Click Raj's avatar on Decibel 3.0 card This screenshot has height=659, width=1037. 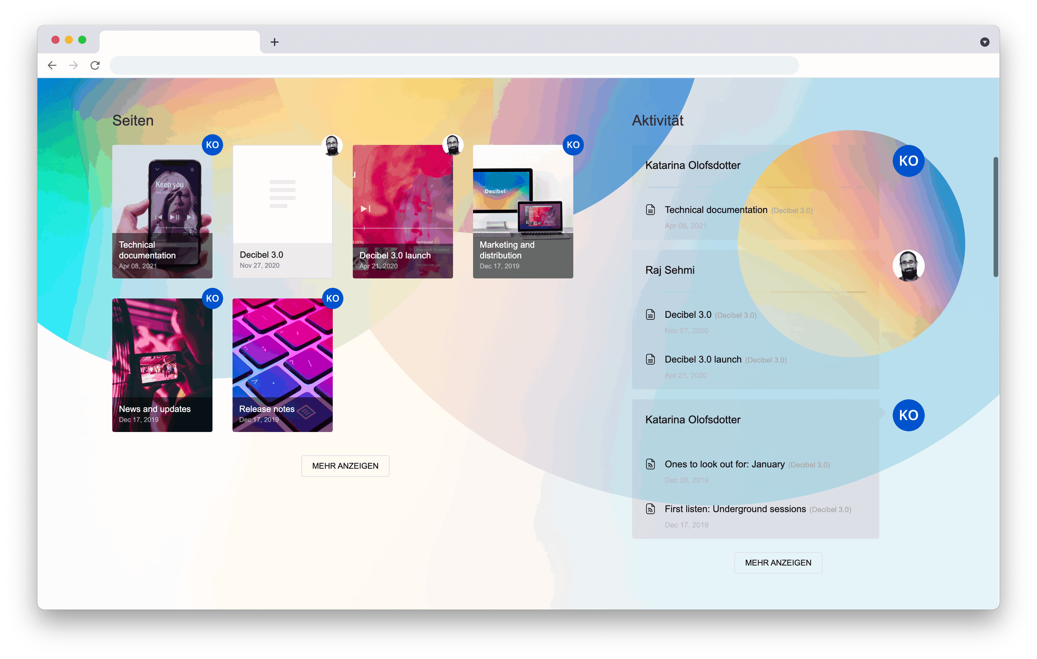point(332,145)
